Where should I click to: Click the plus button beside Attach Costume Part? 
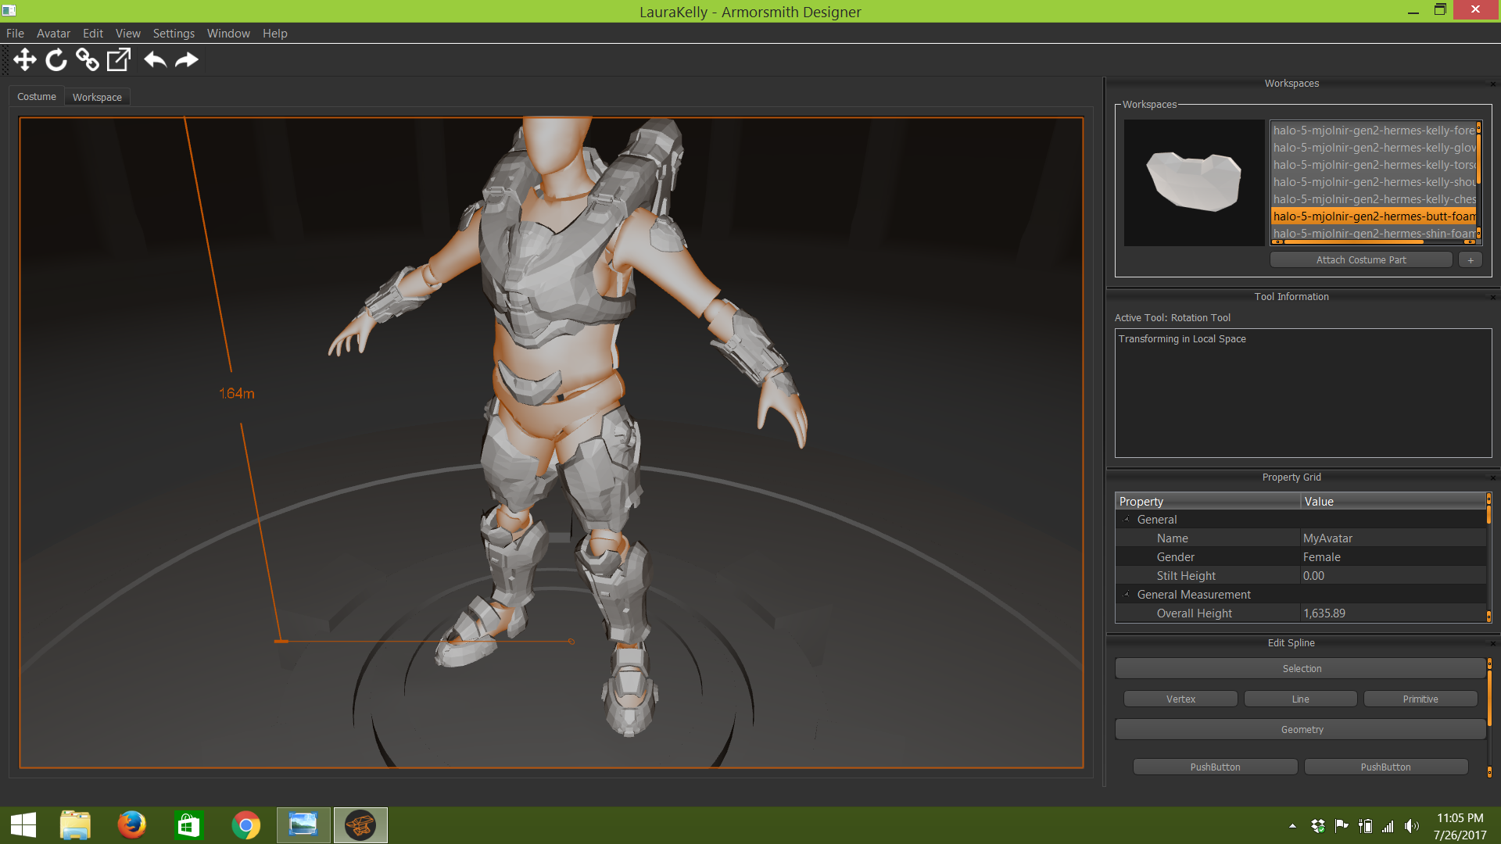[x=1470, y=260]
